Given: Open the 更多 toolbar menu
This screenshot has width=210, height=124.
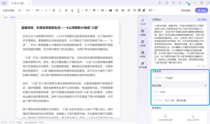Looking at the screenshot, I should [151, 10].
